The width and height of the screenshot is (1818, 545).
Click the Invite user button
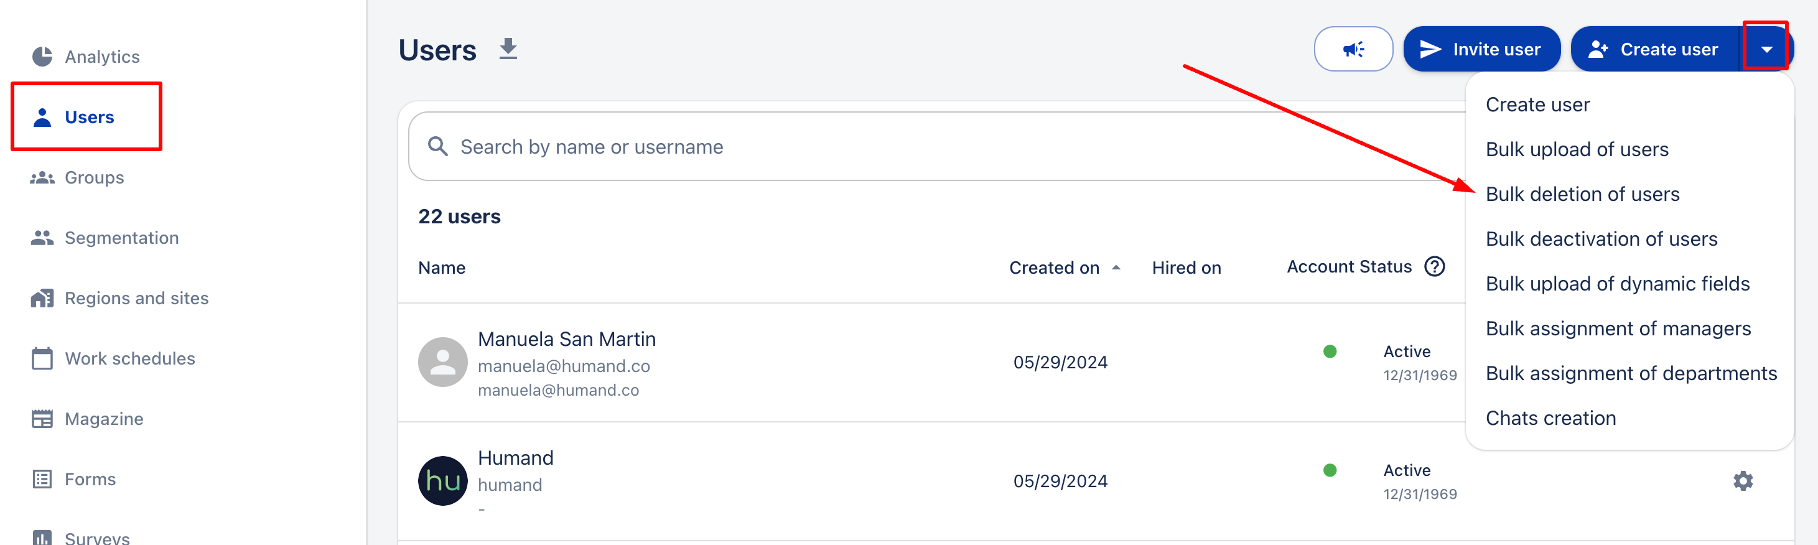pos(1481,49)
